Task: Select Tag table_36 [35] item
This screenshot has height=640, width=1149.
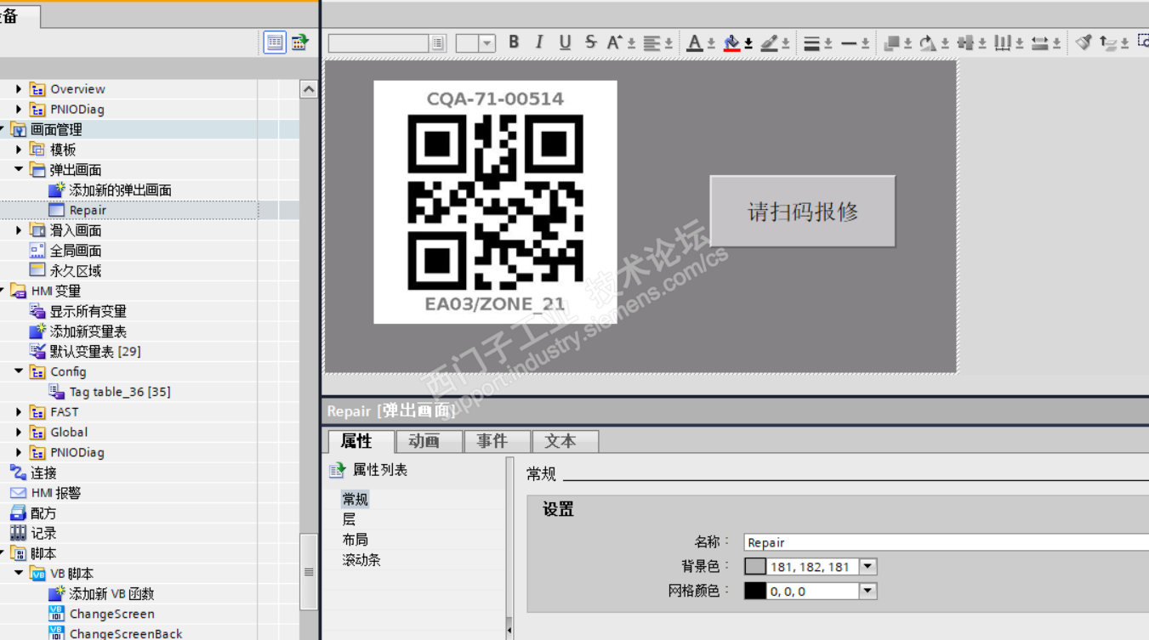Action: (x=120, y=392)
